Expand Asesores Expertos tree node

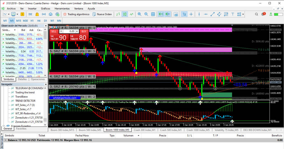pyautogui.click(x=4, y=126)
